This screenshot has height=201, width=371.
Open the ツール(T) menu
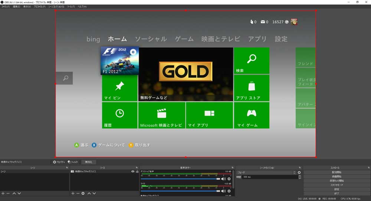71,7
